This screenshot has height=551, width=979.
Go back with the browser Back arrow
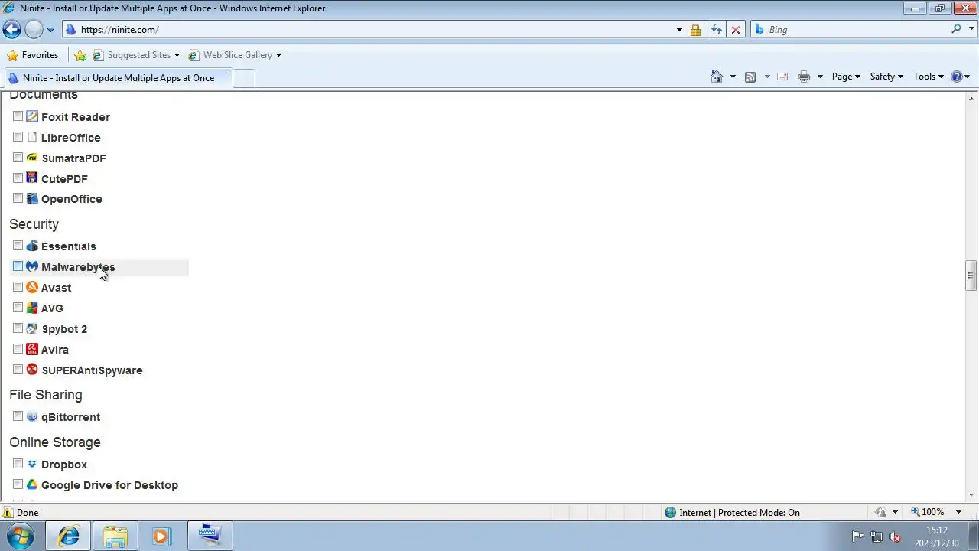point(11,30)
